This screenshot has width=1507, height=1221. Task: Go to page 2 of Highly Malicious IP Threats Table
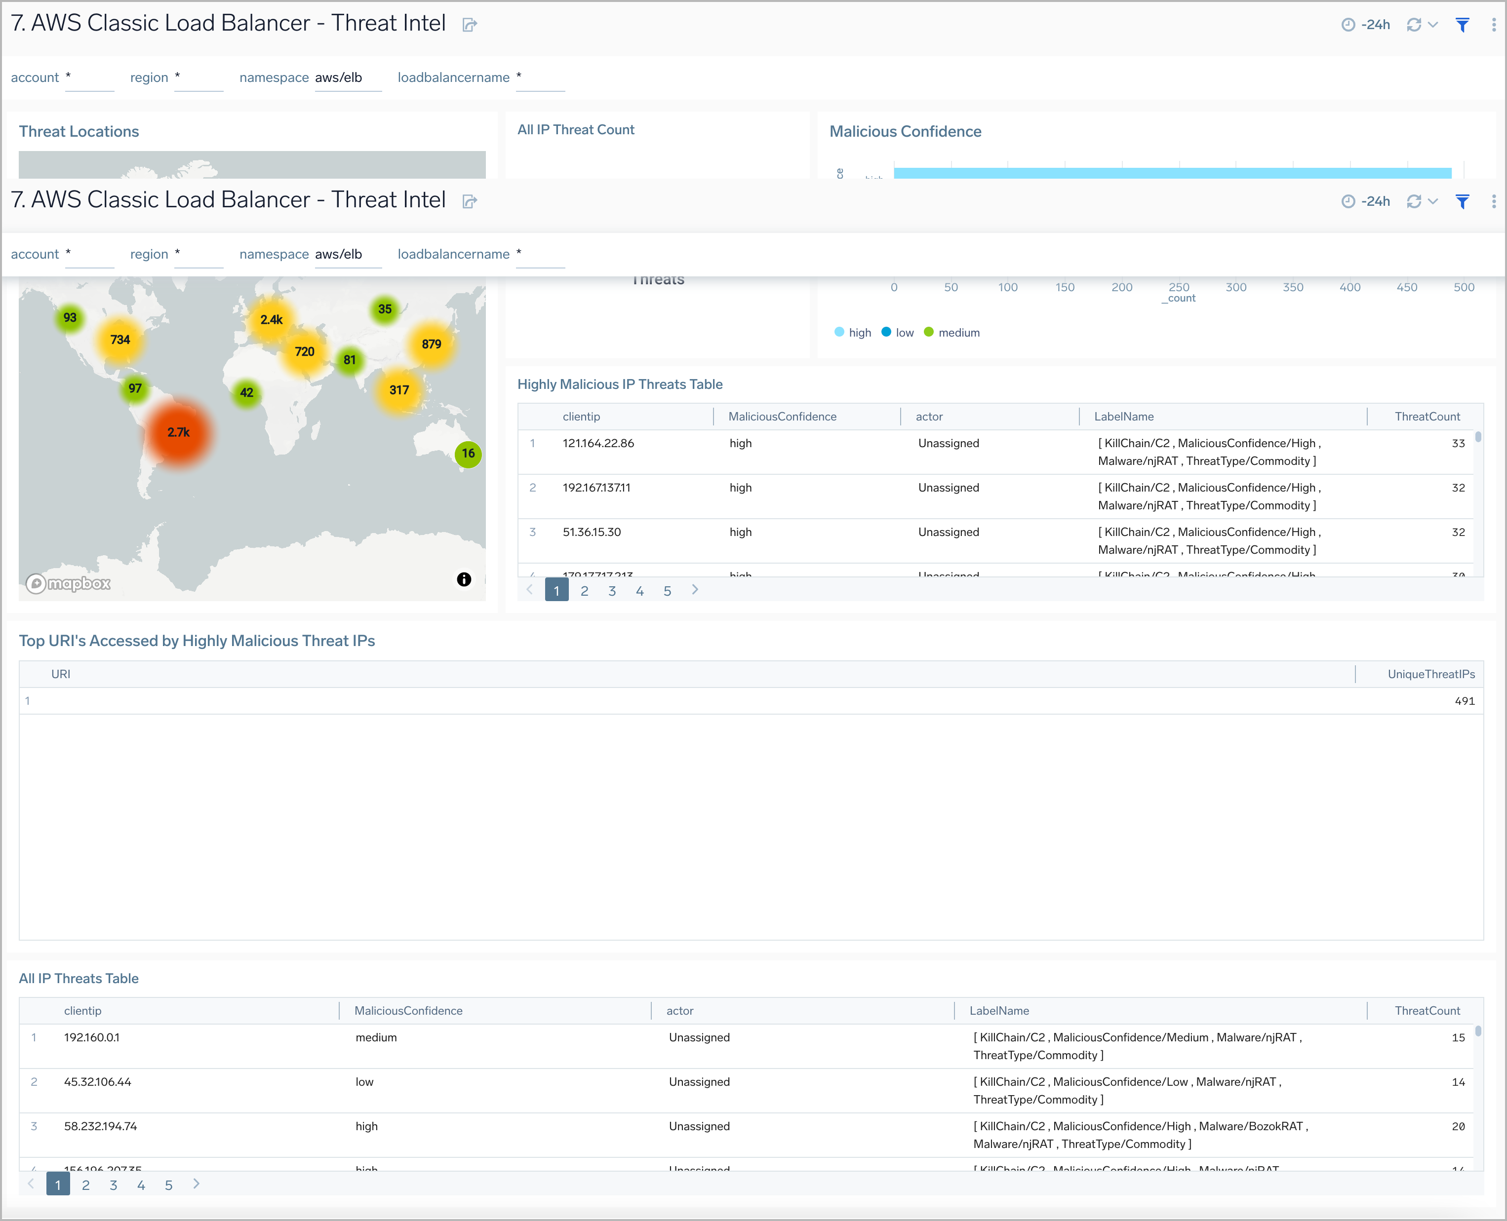[585, 591]
